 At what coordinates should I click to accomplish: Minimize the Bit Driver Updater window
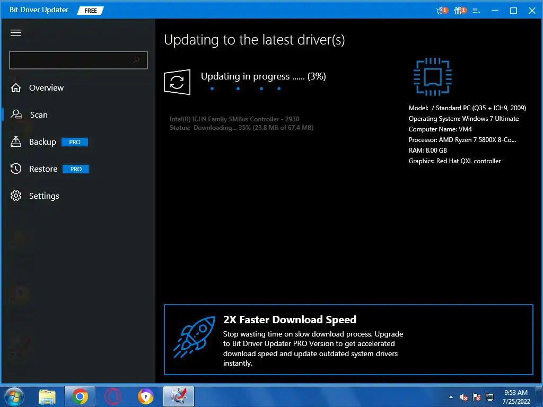click(495, 11)
